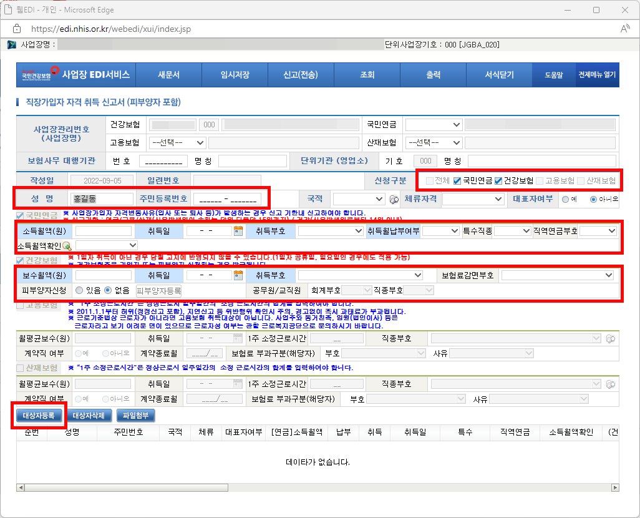Click the 작성일 date field
Viewport: 640px width, 518px height.
pyautogui.click(x=102, y=180)
